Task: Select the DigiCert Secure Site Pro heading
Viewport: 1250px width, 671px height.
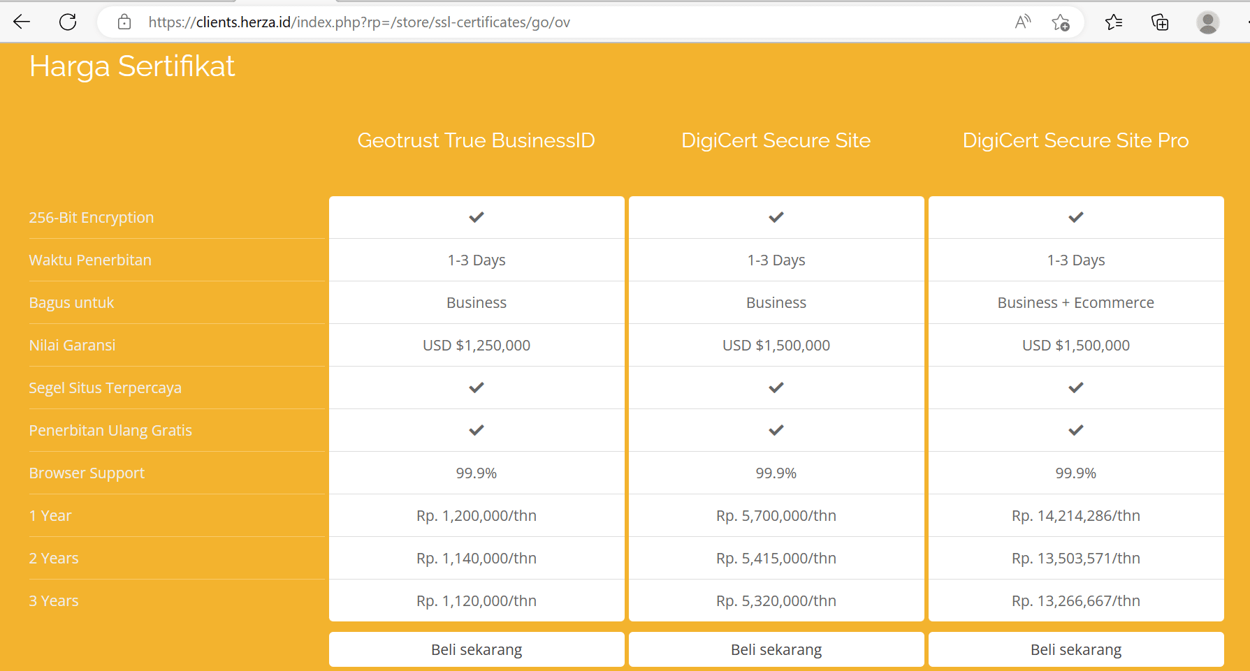Action: (x=1076, y=140)
